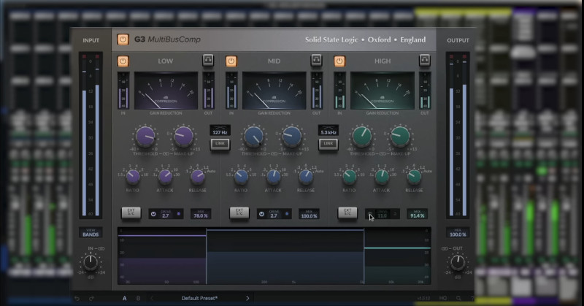This screenshot has width=584, height=306.
Task: Click the HIGH band Release knob
Action: click(414, 177)
